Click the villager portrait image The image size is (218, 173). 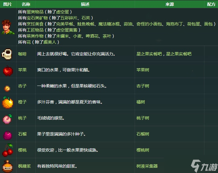pyautogui.click(x=8, y=27)
